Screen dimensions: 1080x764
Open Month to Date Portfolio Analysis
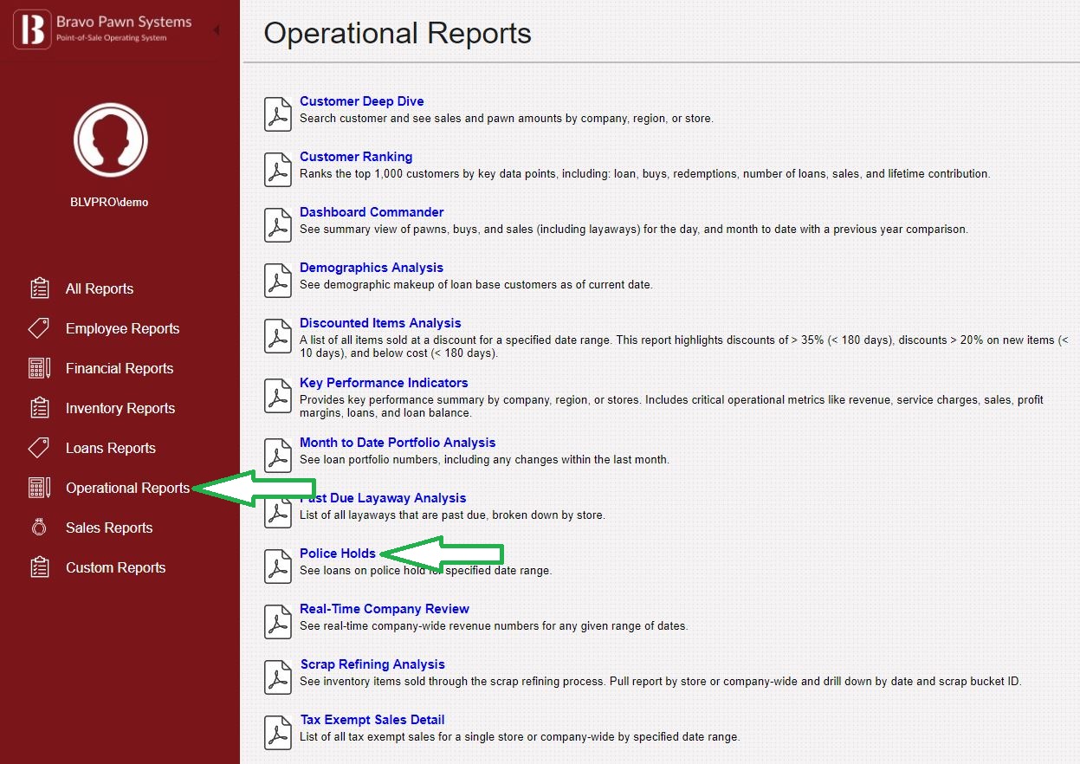pyautogui.click(x=398, y=443)
